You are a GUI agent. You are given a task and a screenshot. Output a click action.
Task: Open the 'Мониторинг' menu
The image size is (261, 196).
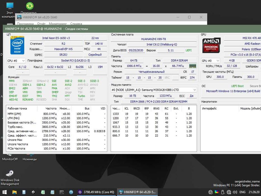point(58,24)
